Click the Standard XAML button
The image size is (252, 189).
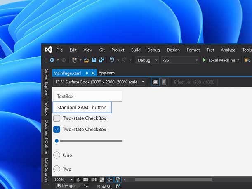click(82, 108)
